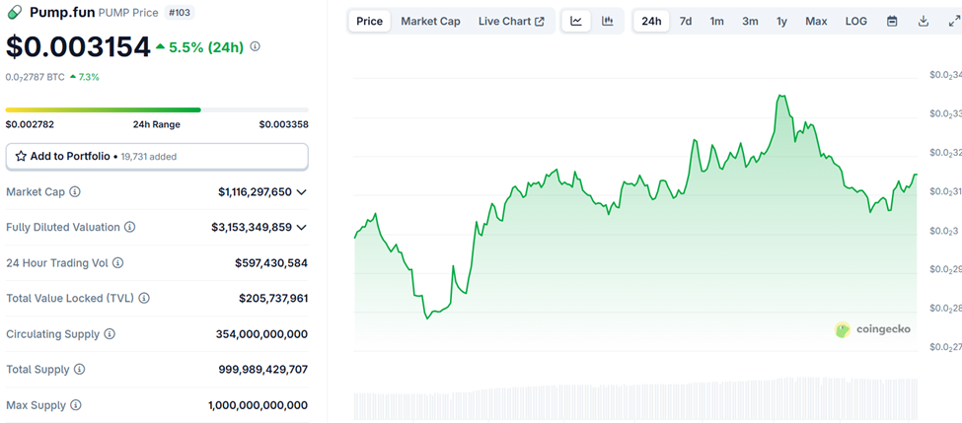Select 7d time range
Viewport: 962px width, 423px height.
(x=686, y=21)
